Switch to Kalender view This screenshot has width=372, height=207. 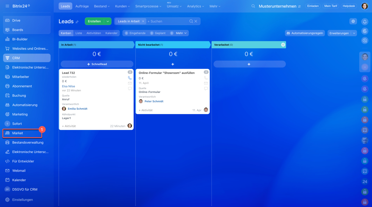point(111,33)
